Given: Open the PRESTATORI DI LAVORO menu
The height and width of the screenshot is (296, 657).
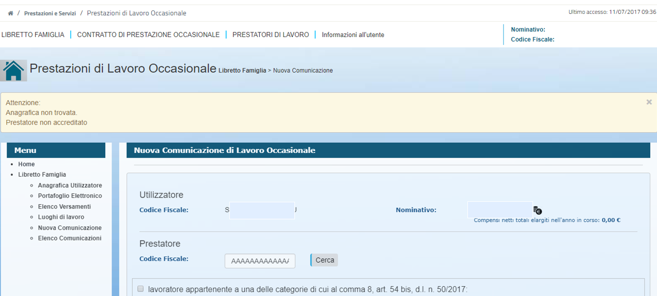Looking at the screenshot, I should point(270,35).
